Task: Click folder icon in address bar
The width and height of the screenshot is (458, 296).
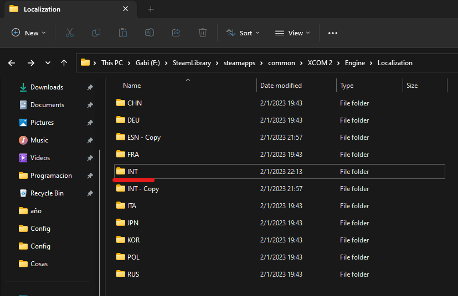Action: pos(85,62)
